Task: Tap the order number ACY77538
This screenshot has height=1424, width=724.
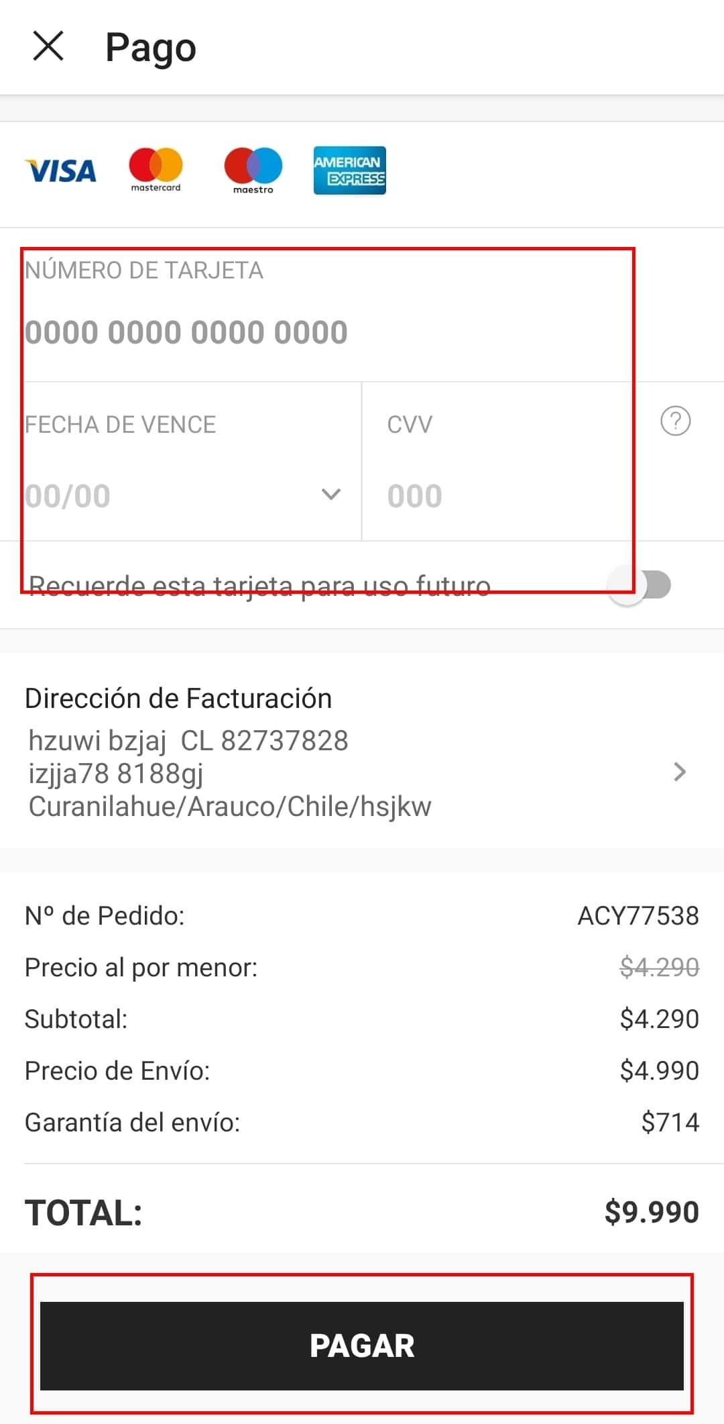Action: coord(638,916)
